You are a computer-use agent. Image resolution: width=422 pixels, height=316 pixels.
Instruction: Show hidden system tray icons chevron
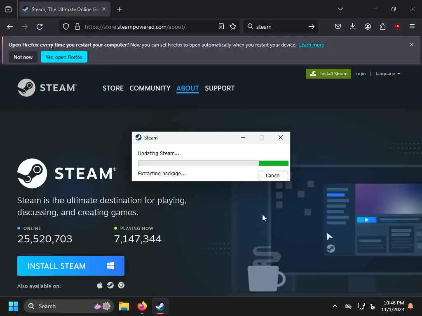(335, 306)
